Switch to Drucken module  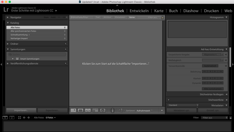click(211, 11)
